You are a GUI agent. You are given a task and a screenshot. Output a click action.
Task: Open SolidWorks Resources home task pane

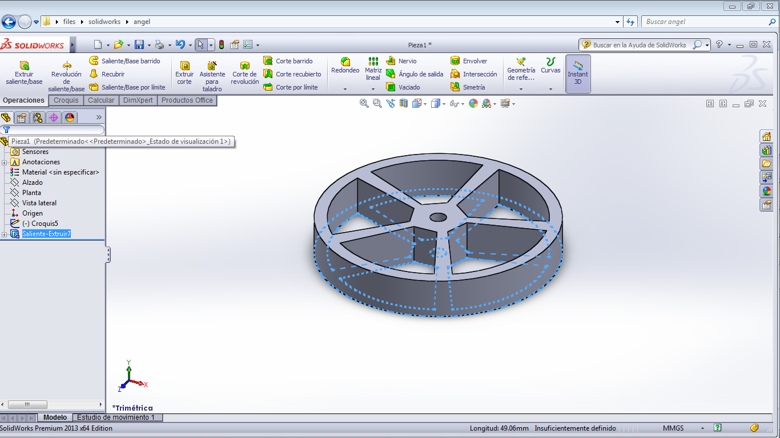coord(766,136)
